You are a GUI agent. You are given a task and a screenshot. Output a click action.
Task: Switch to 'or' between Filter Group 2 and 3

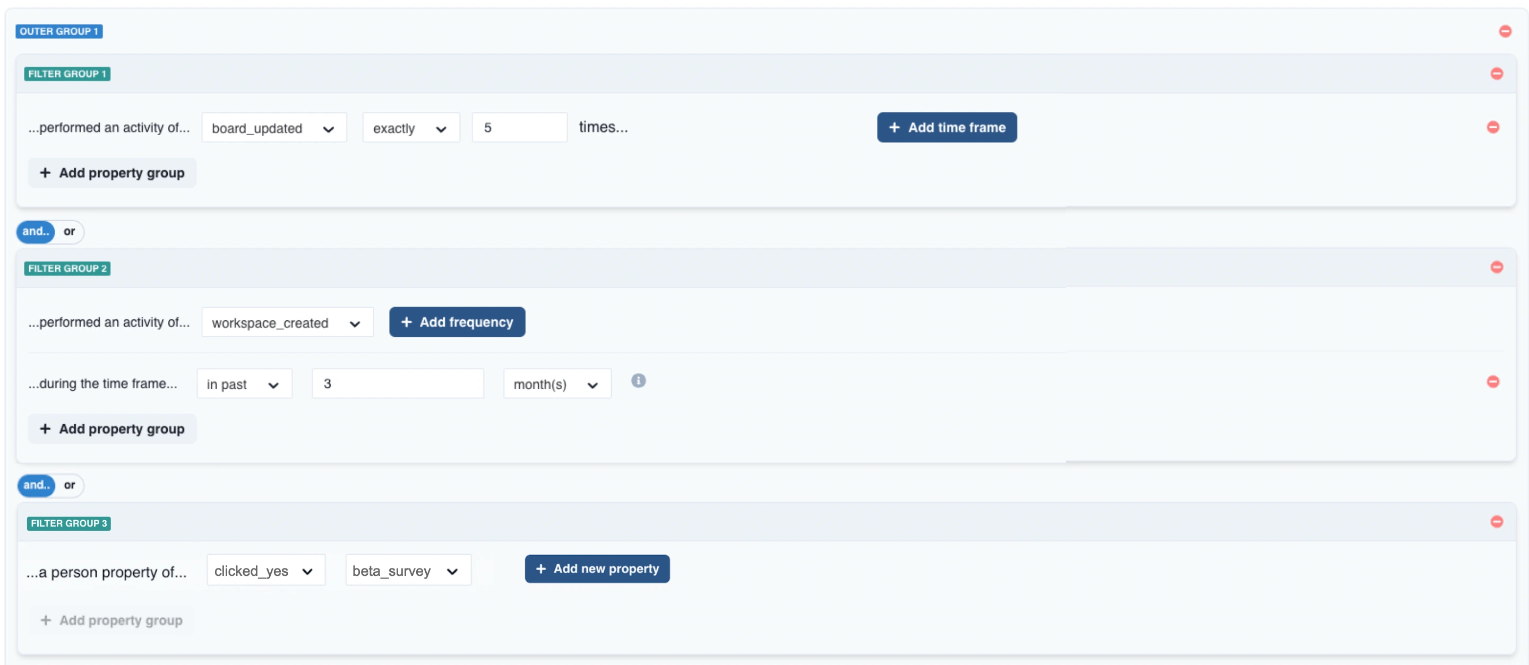pyautogui.click(x=70, y=485)
